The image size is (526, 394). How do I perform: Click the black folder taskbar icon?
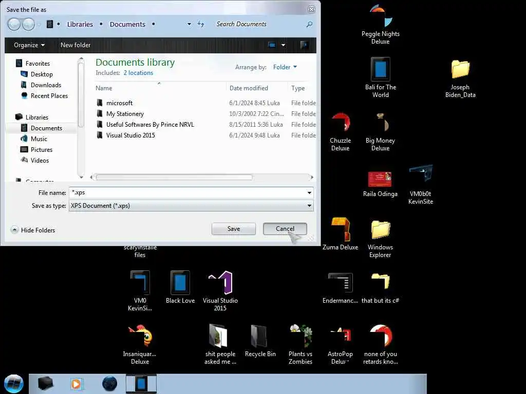[x=45, y=384]
